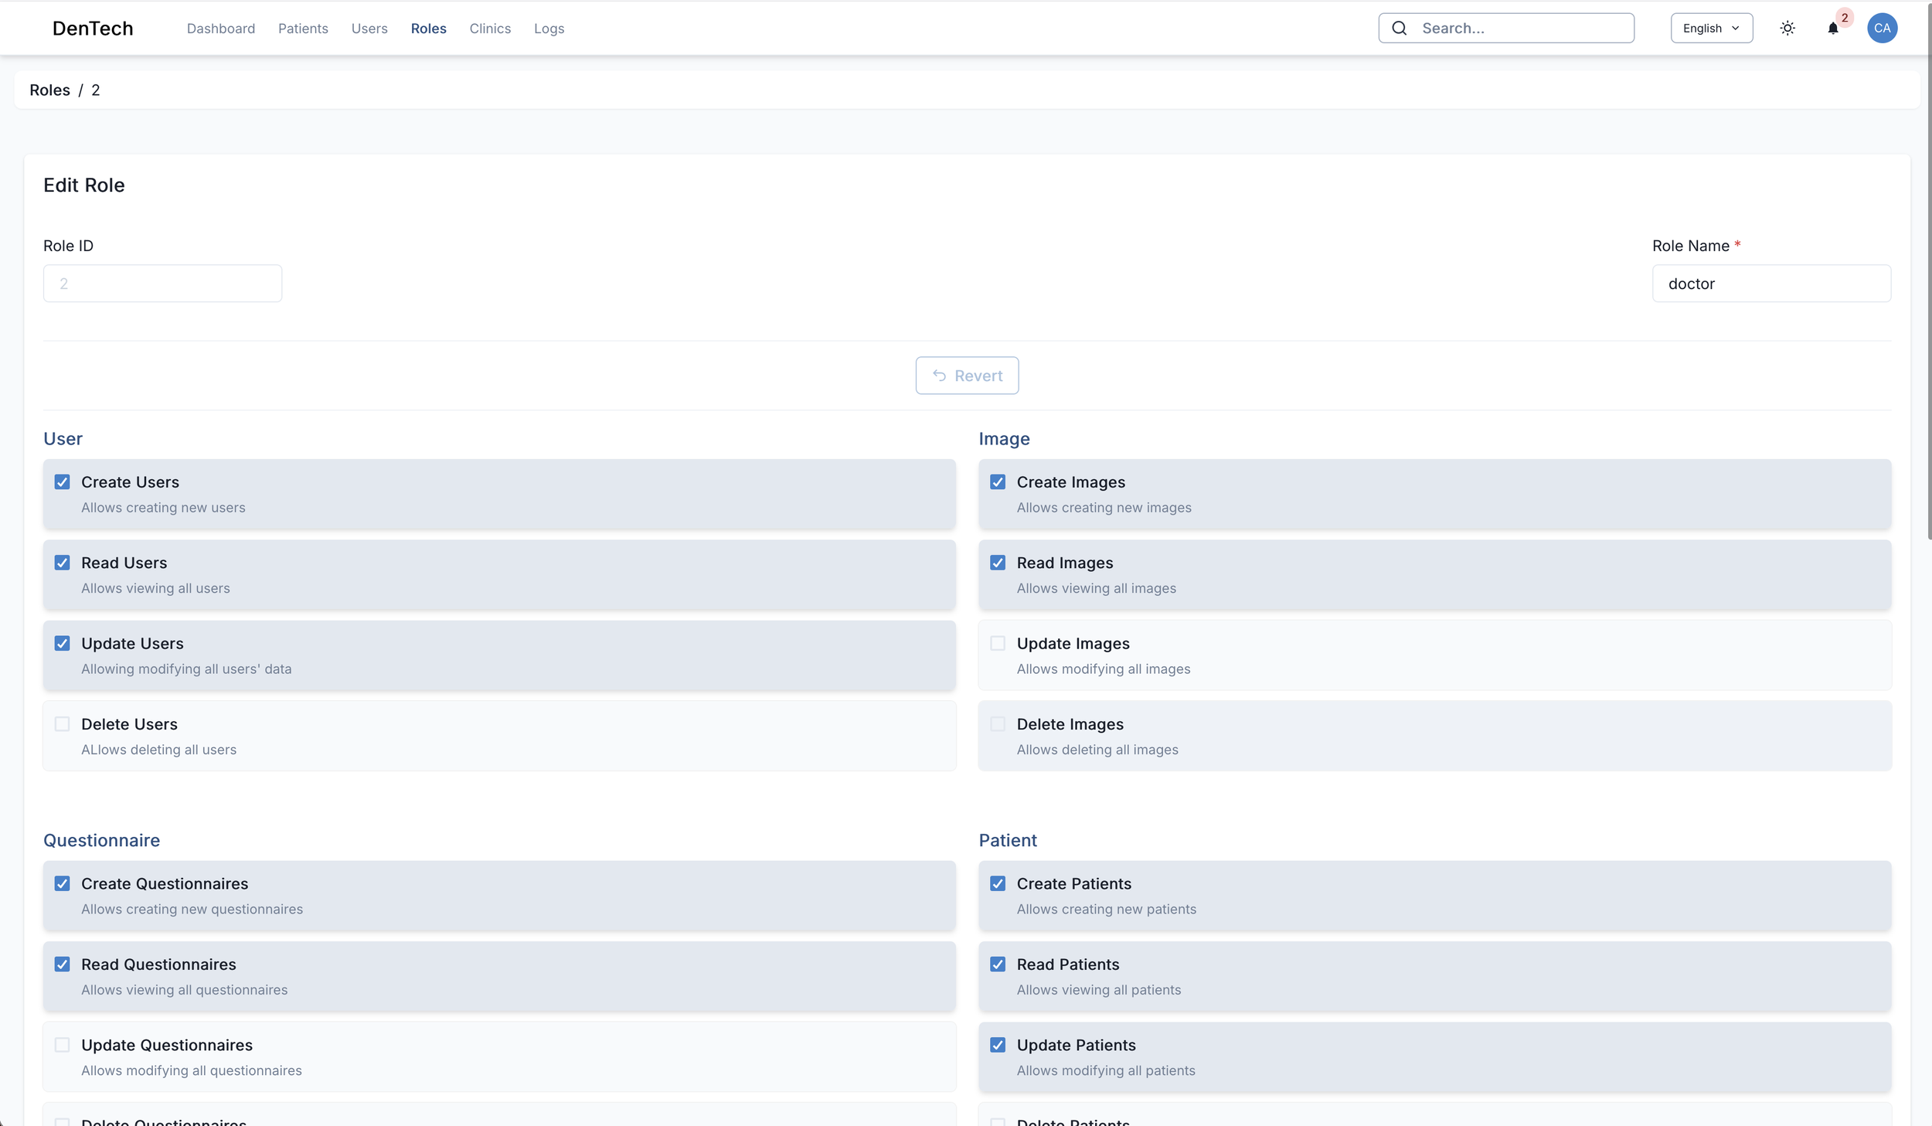Image resolution: width=1932 pixels, height=1126 pixels.
Task: Toggle the light/dark theme sun icon
Action: point(1787,29)
